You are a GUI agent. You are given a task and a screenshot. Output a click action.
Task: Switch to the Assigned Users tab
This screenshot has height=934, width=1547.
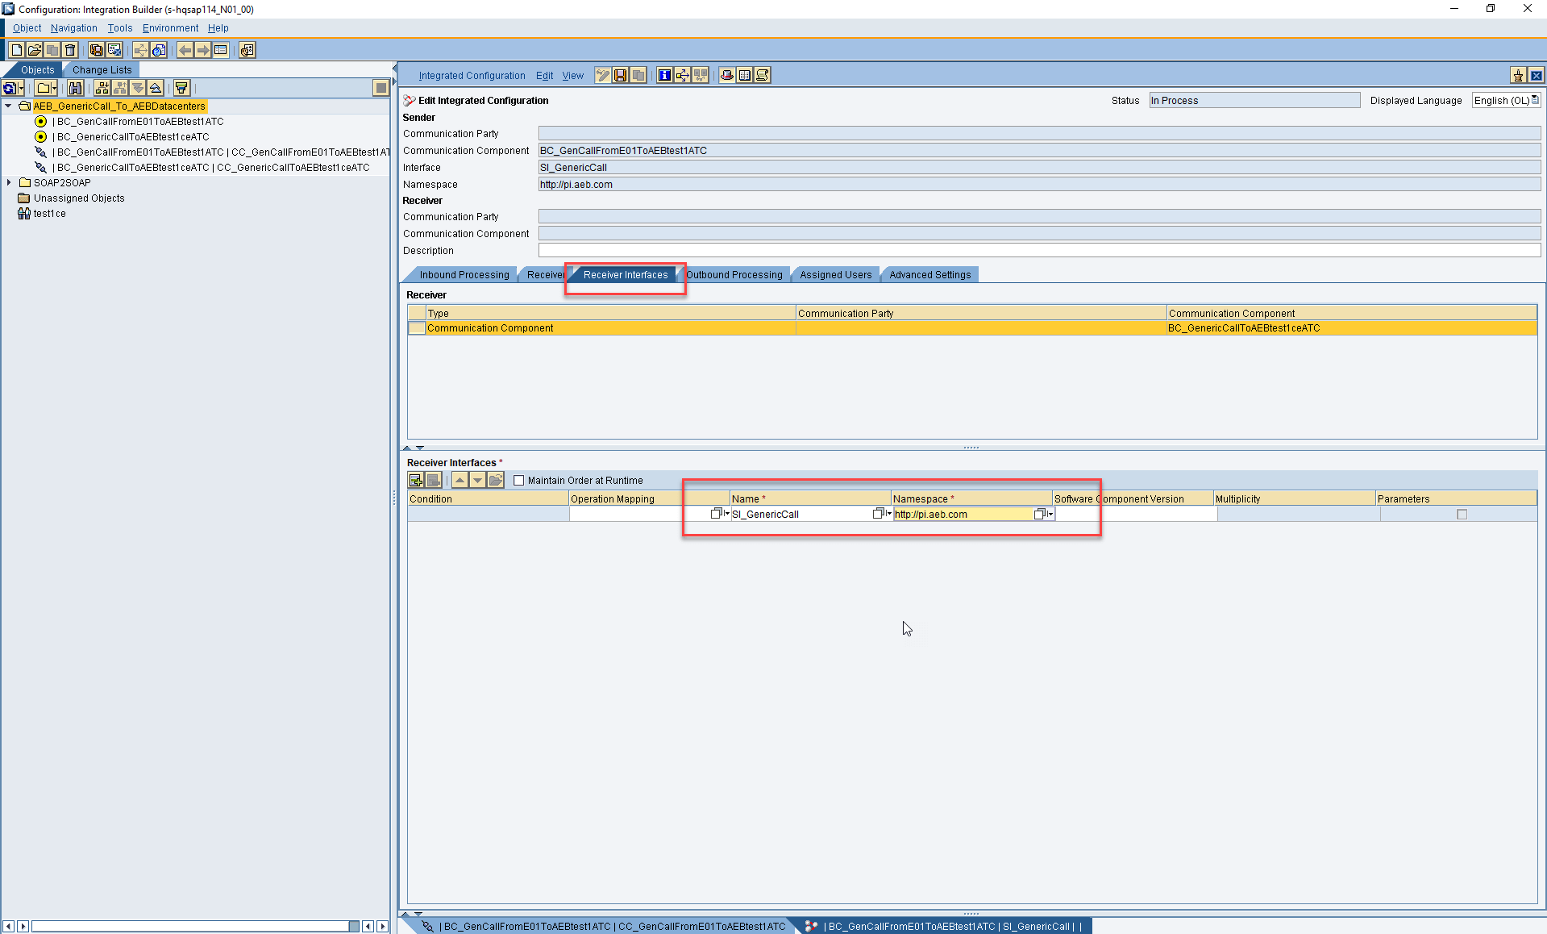click(835, 274)
